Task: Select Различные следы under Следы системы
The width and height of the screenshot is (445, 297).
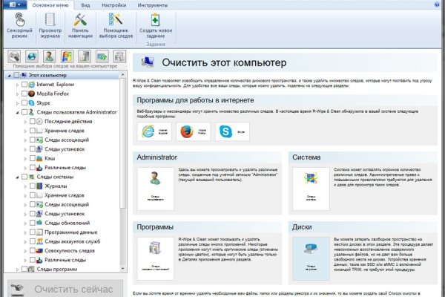Action: [65, 260]
